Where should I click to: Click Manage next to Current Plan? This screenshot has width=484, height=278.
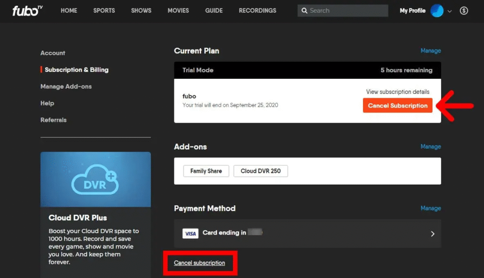point(431,51)
